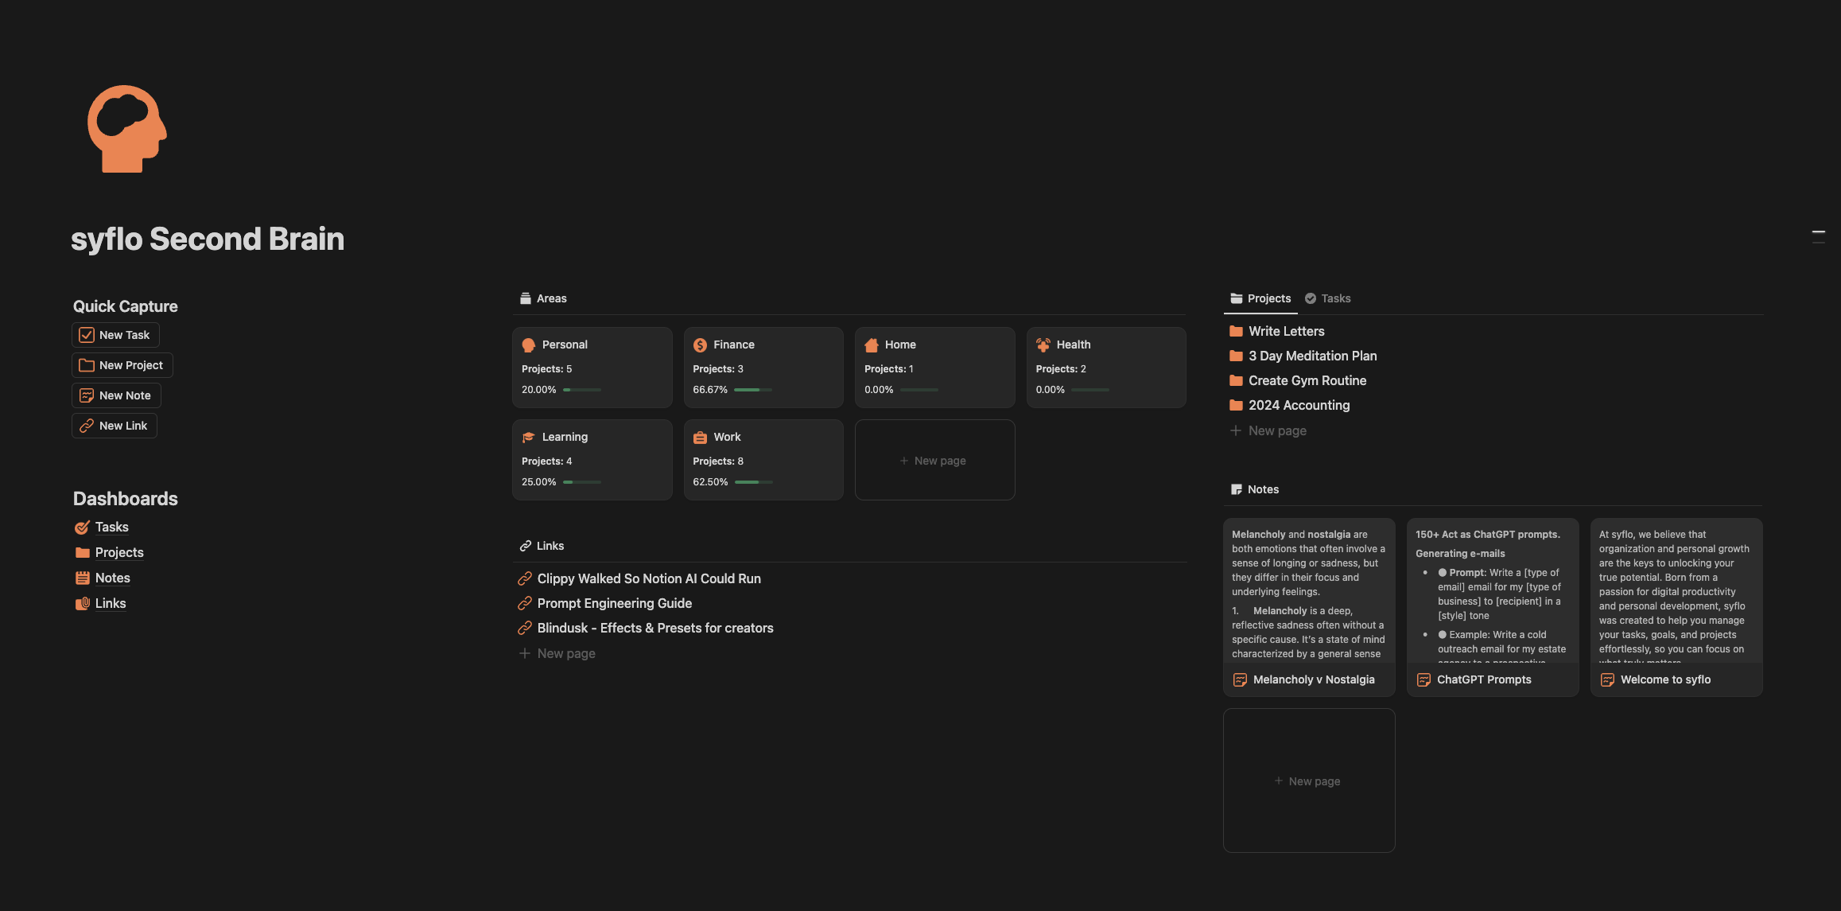This screenshot has width=1841, height=911.
Task: Click the Finance dollar coin icon
Action: 700,345
